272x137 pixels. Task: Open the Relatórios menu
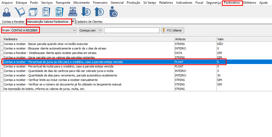(x=166, y=3)
